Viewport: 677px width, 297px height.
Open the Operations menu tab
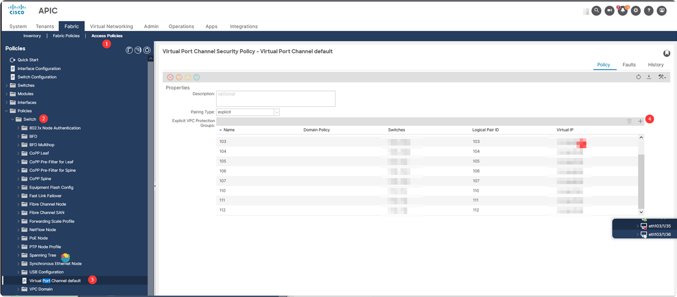tap(181, 27)
